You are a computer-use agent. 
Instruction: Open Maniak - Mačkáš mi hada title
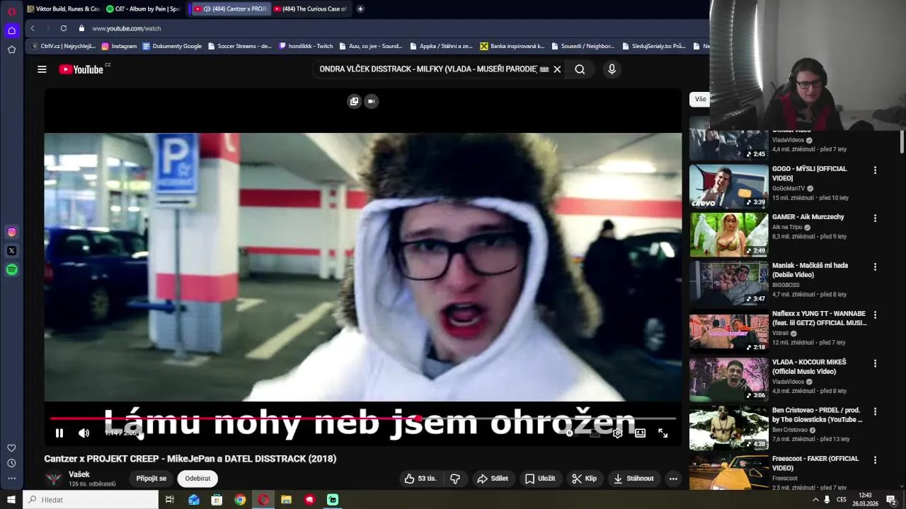[x=810, y=270]
